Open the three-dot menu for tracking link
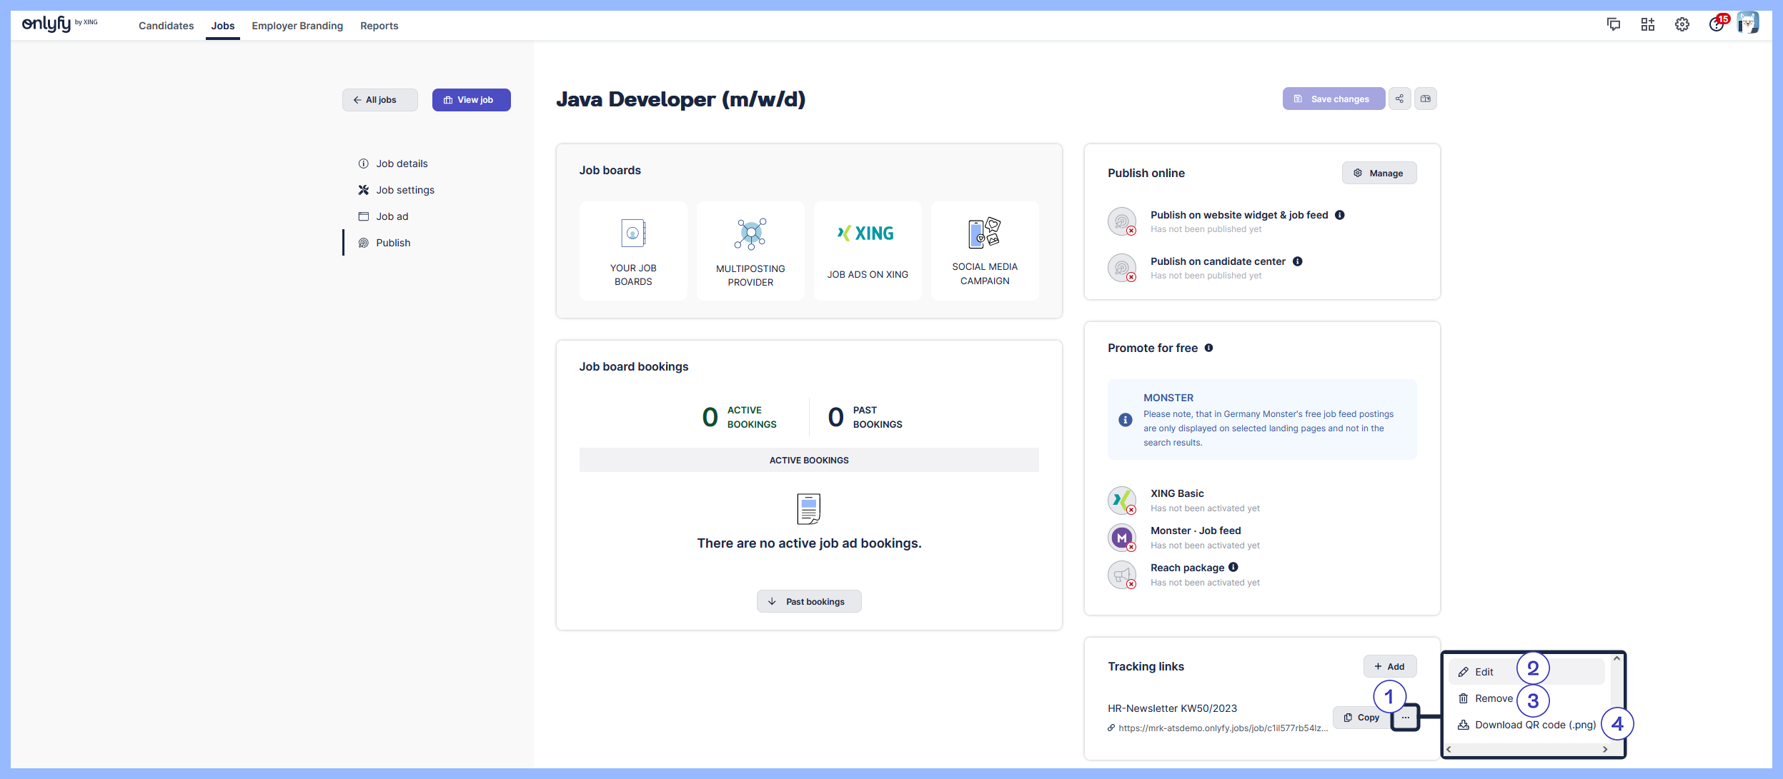Screen dimensions: 1783x779 (1405, 717)
